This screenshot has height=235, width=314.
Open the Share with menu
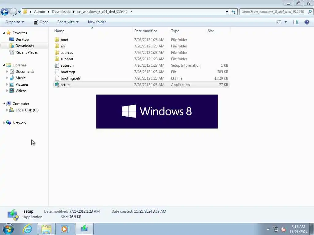click(x=68, y=22)
